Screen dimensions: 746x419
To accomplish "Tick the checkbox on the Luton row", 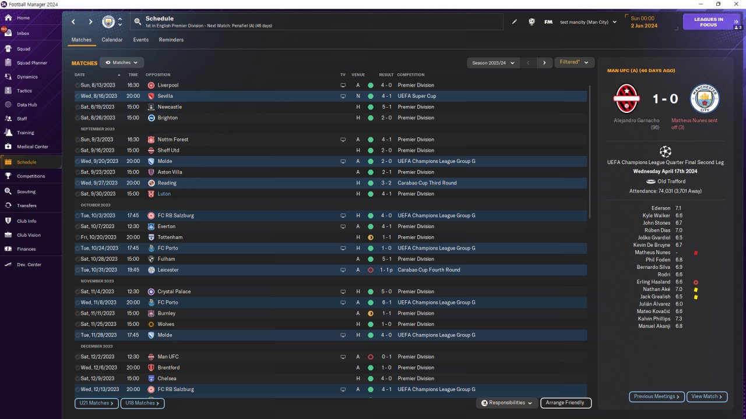I will point(78,194).
